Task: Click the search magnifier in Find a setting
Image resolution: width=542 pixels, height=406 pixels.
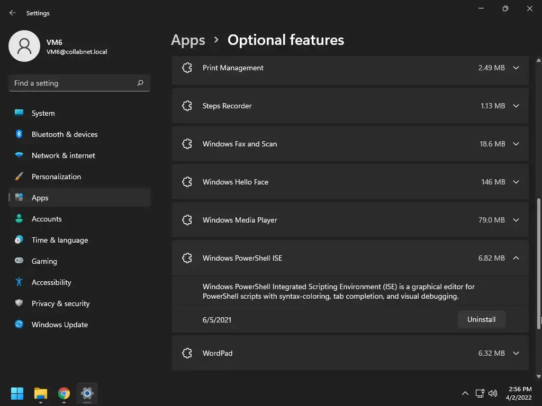Action: click(140, 83)
